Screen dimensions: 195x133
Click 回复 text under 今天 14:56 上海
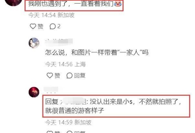[x=80, y=75]
